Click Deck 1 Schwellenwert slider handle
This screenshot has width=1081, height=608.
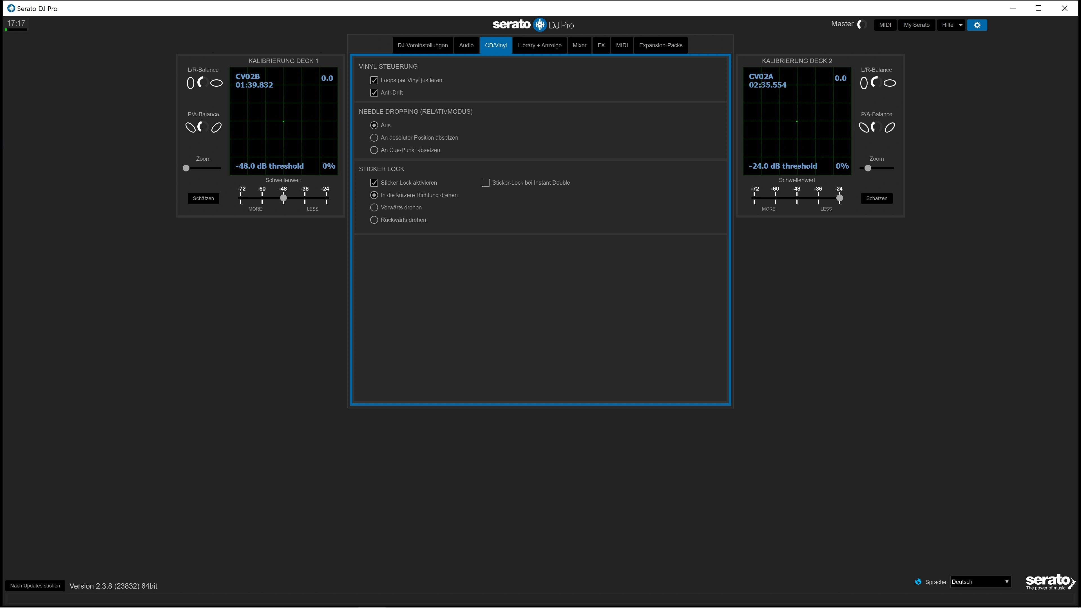[x=283, y=198]
